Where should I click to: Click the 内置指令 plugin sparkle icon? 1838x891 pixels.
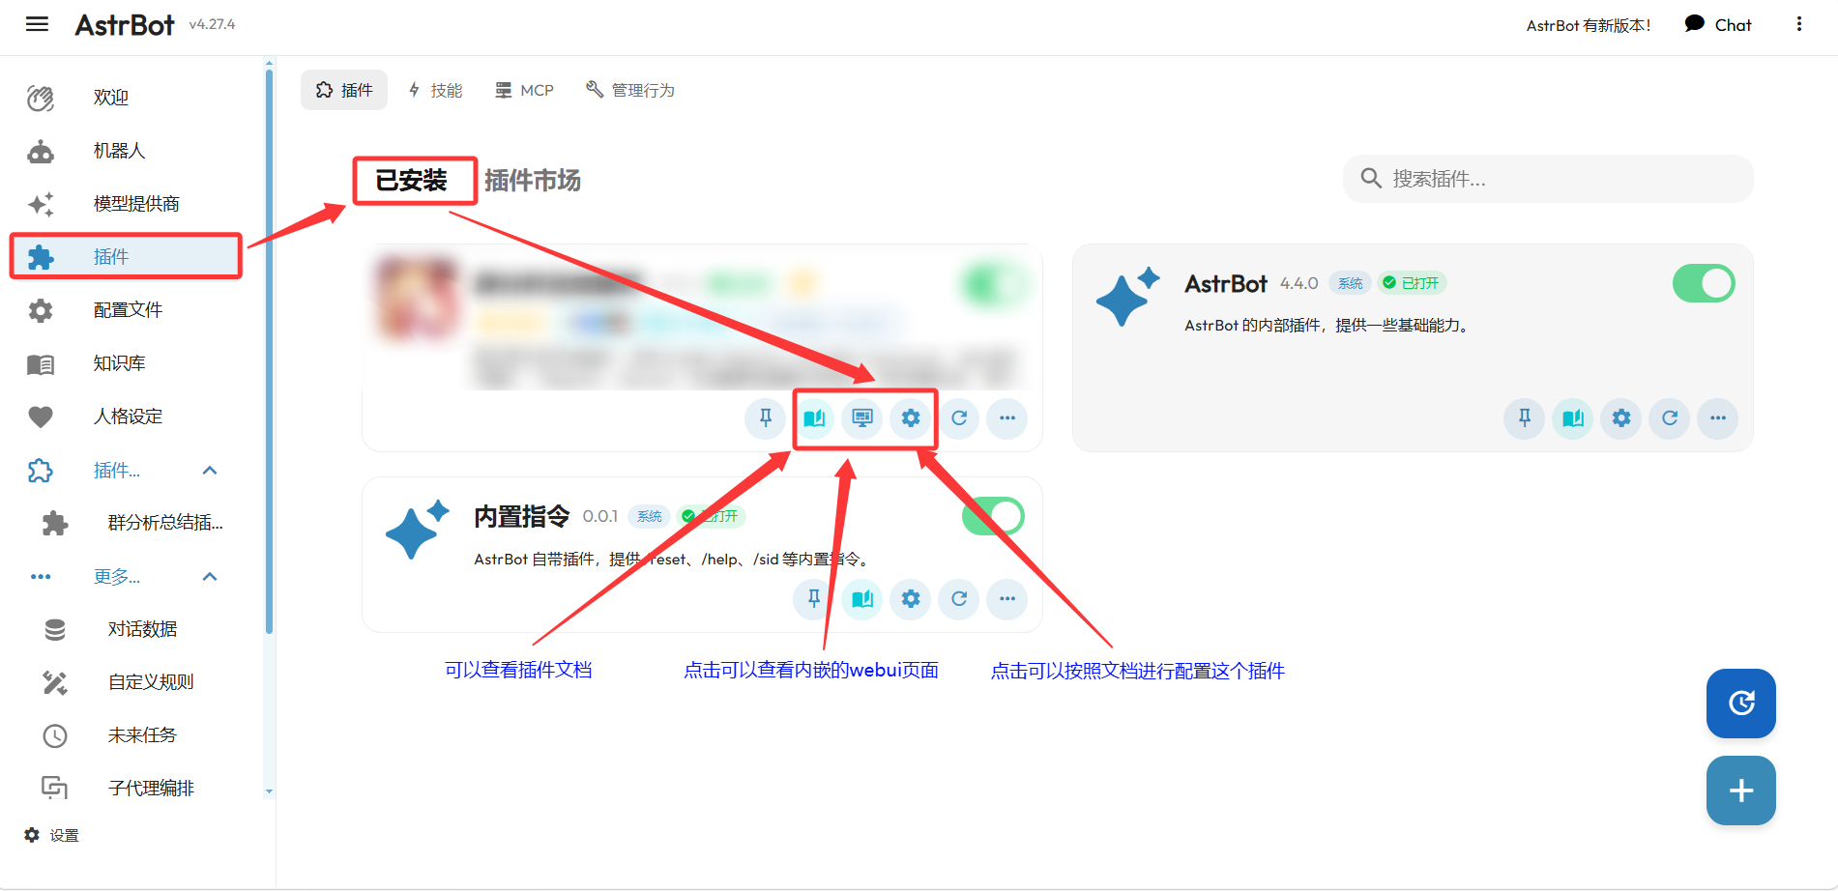[417, 530]
